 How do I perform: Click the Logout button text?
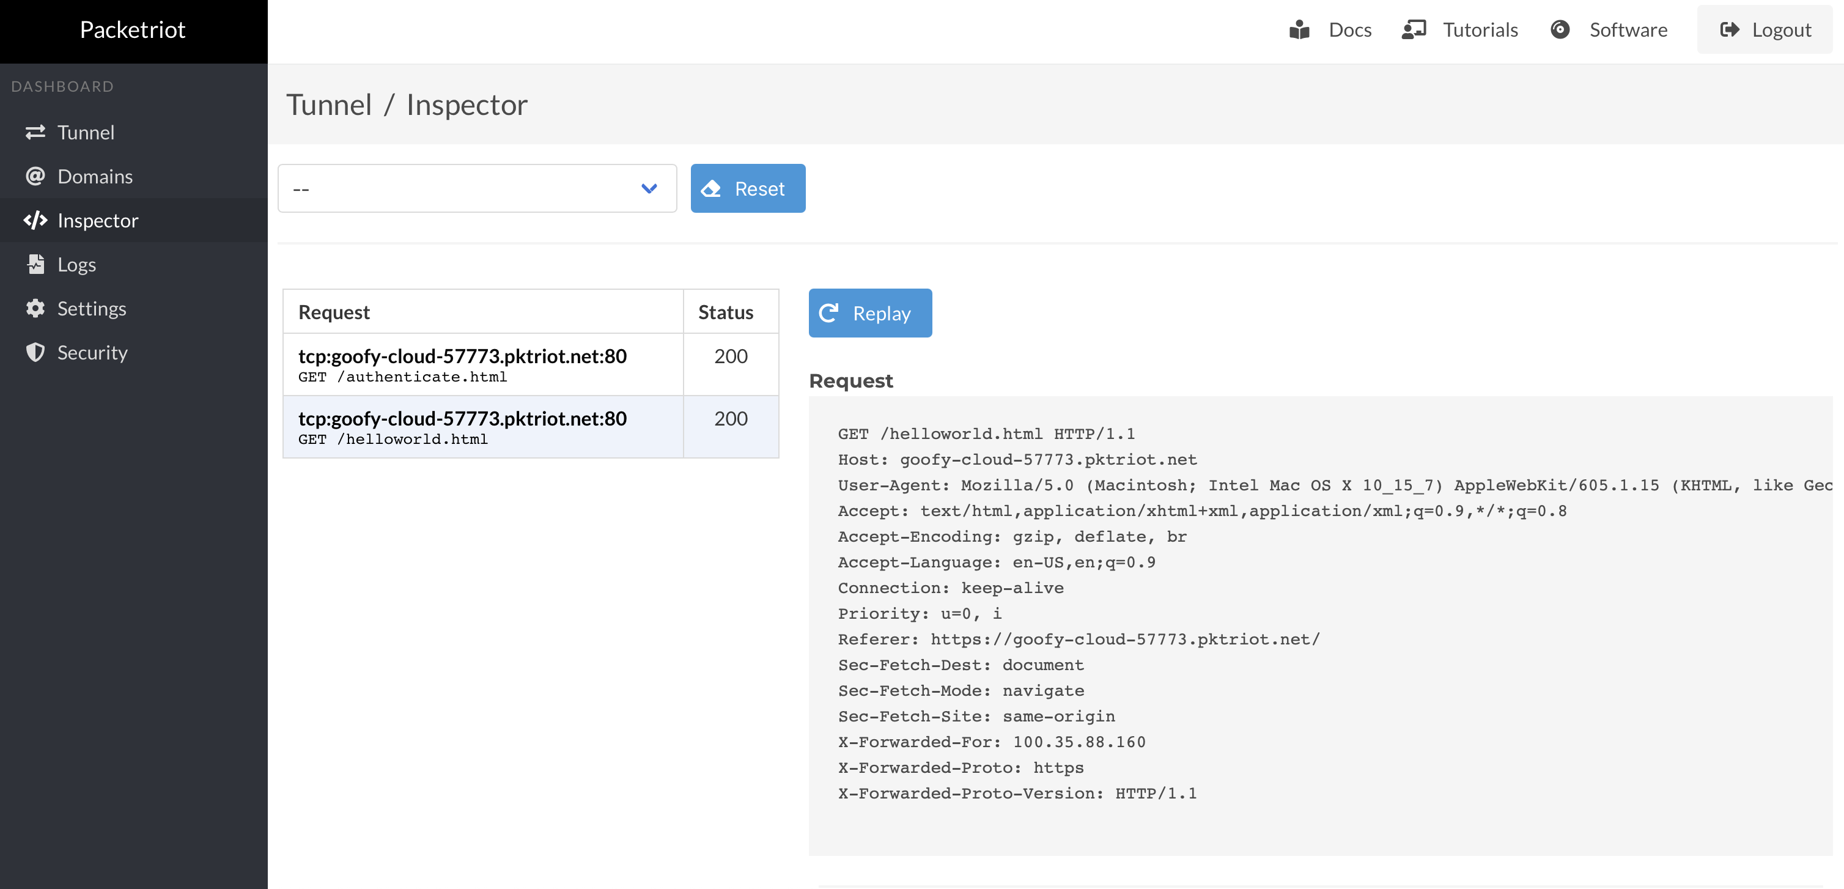point(1781,29)
